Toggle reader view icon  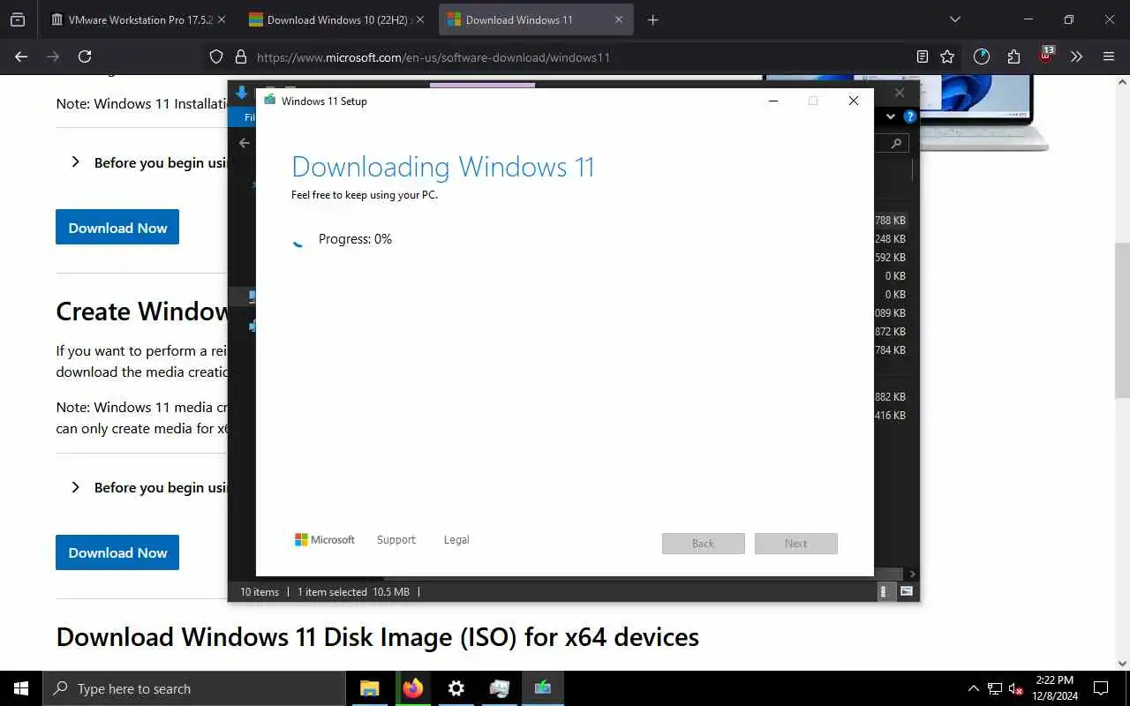click(923, 56)
